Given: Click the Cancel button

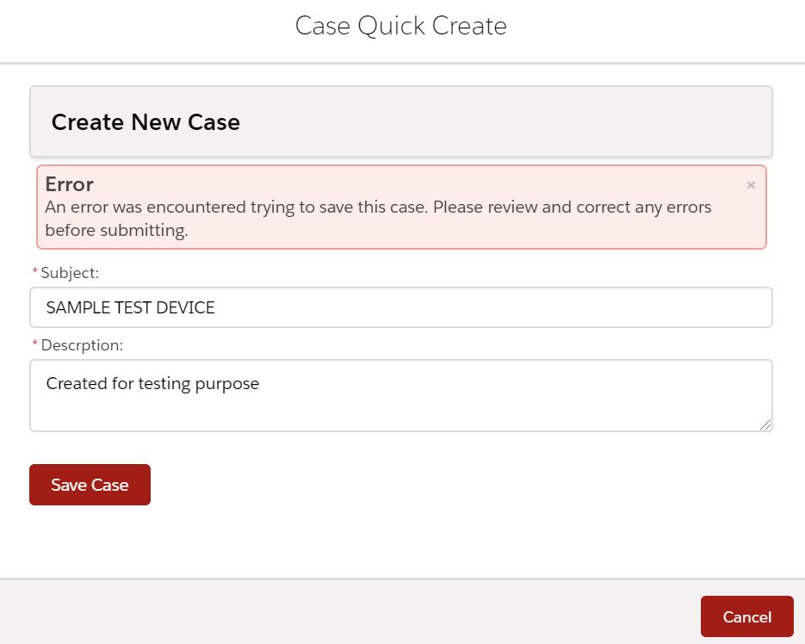Looking at the screenshot, I should [746, 616].
